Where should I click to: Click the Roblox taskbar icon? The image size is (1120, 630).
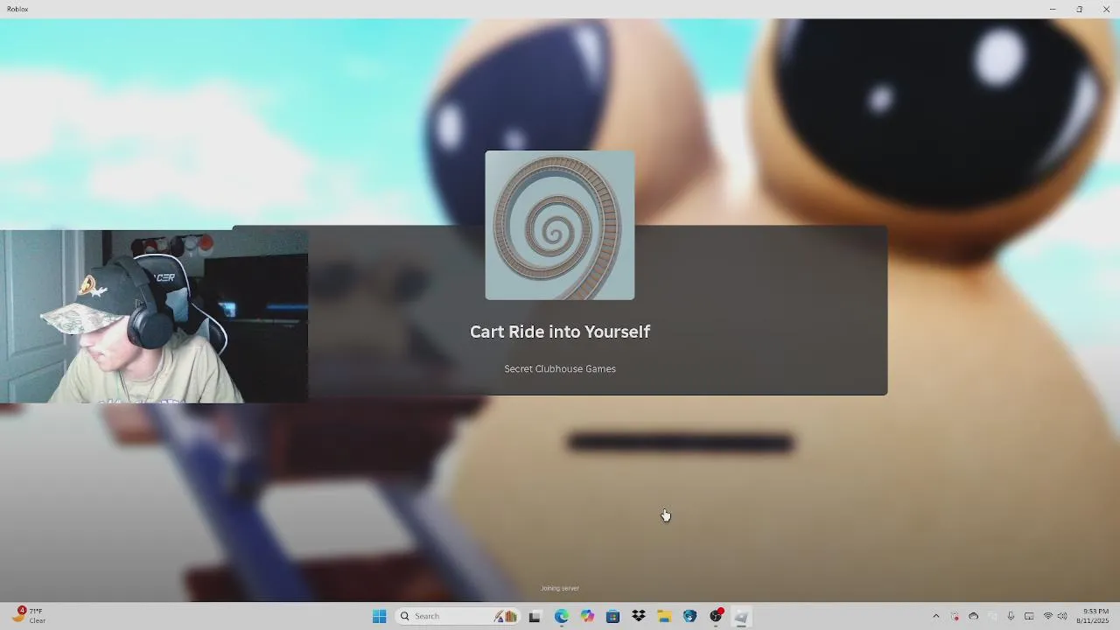[741, 616]
